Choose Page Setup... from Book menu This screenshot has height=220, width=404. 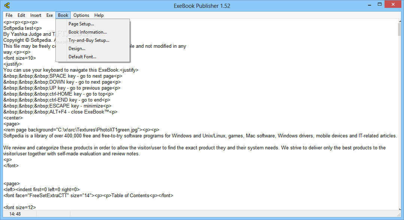92,24
